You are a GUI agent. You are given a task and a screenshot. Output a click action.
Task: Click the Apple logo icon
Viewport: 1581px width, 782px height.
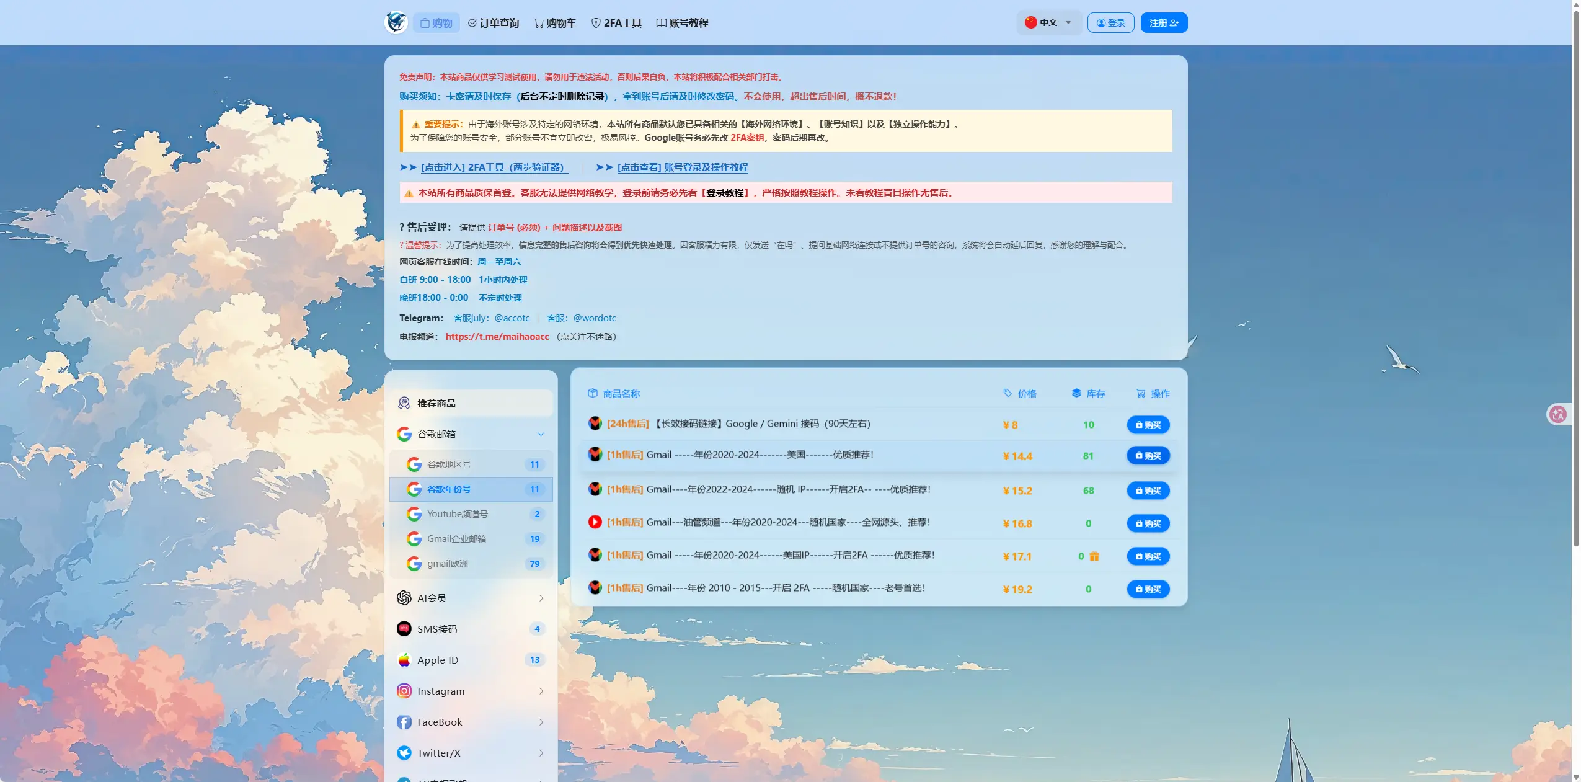pyautogui.click(x=404, y=660)
